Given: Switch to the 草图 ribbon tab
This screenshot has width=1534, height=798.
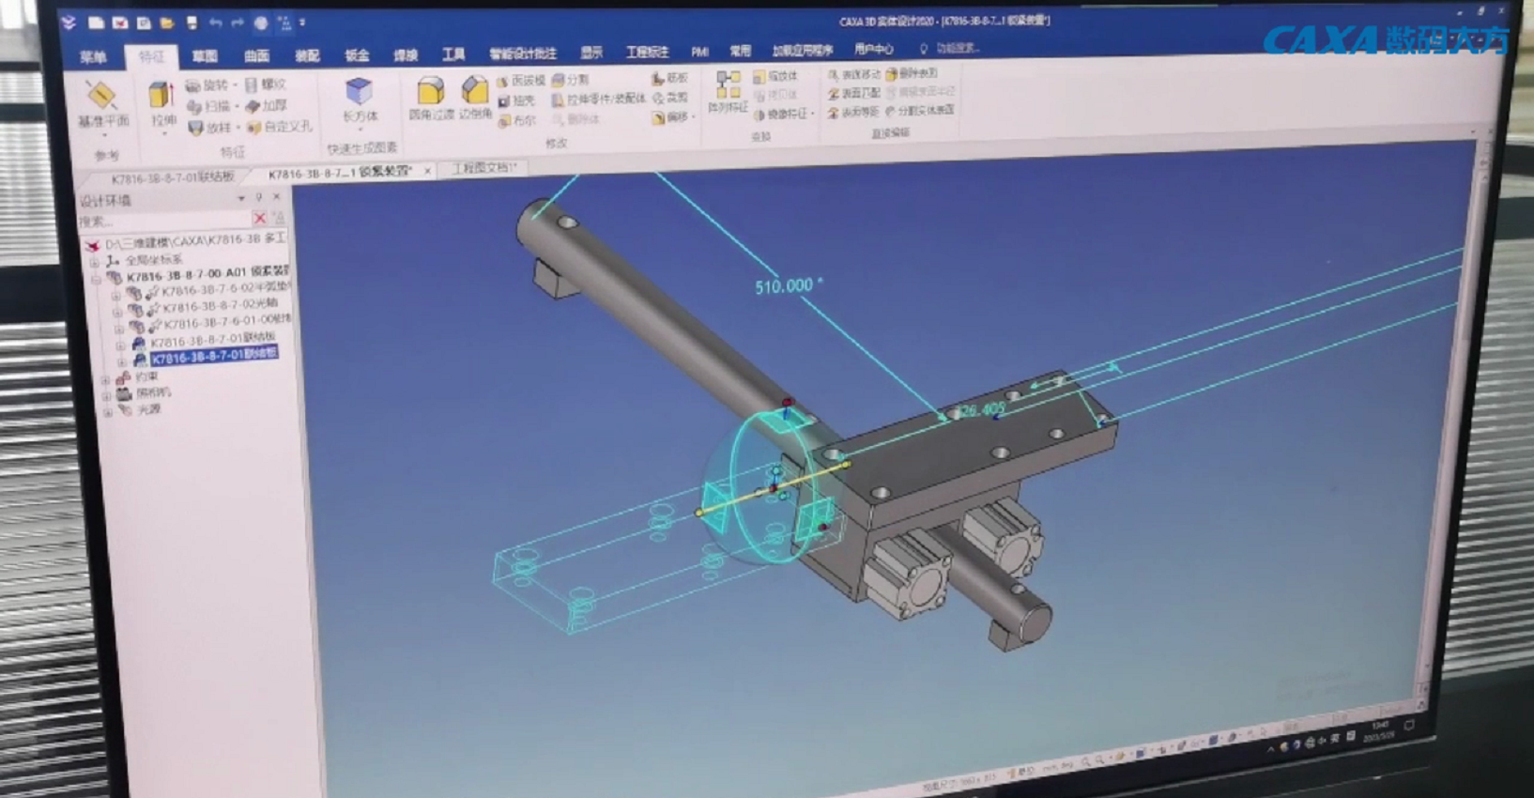Looking at the screenshot, I should 205,56.
